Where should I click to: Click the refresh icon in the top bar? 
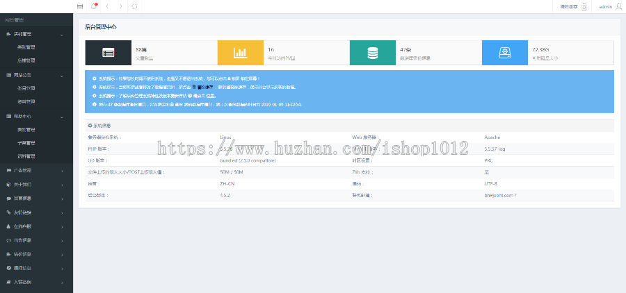(134, 6)
